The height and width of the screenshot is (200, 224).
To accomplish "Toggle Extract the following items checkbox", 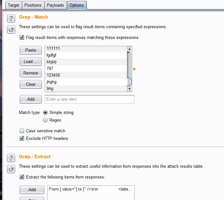I will [x=22, y=177].
